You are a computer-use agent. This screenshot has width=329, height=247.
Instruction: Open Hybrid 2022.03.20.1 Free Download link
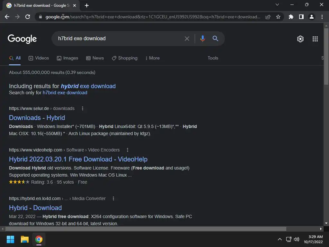pyautogui.click(x=78, y=159)
